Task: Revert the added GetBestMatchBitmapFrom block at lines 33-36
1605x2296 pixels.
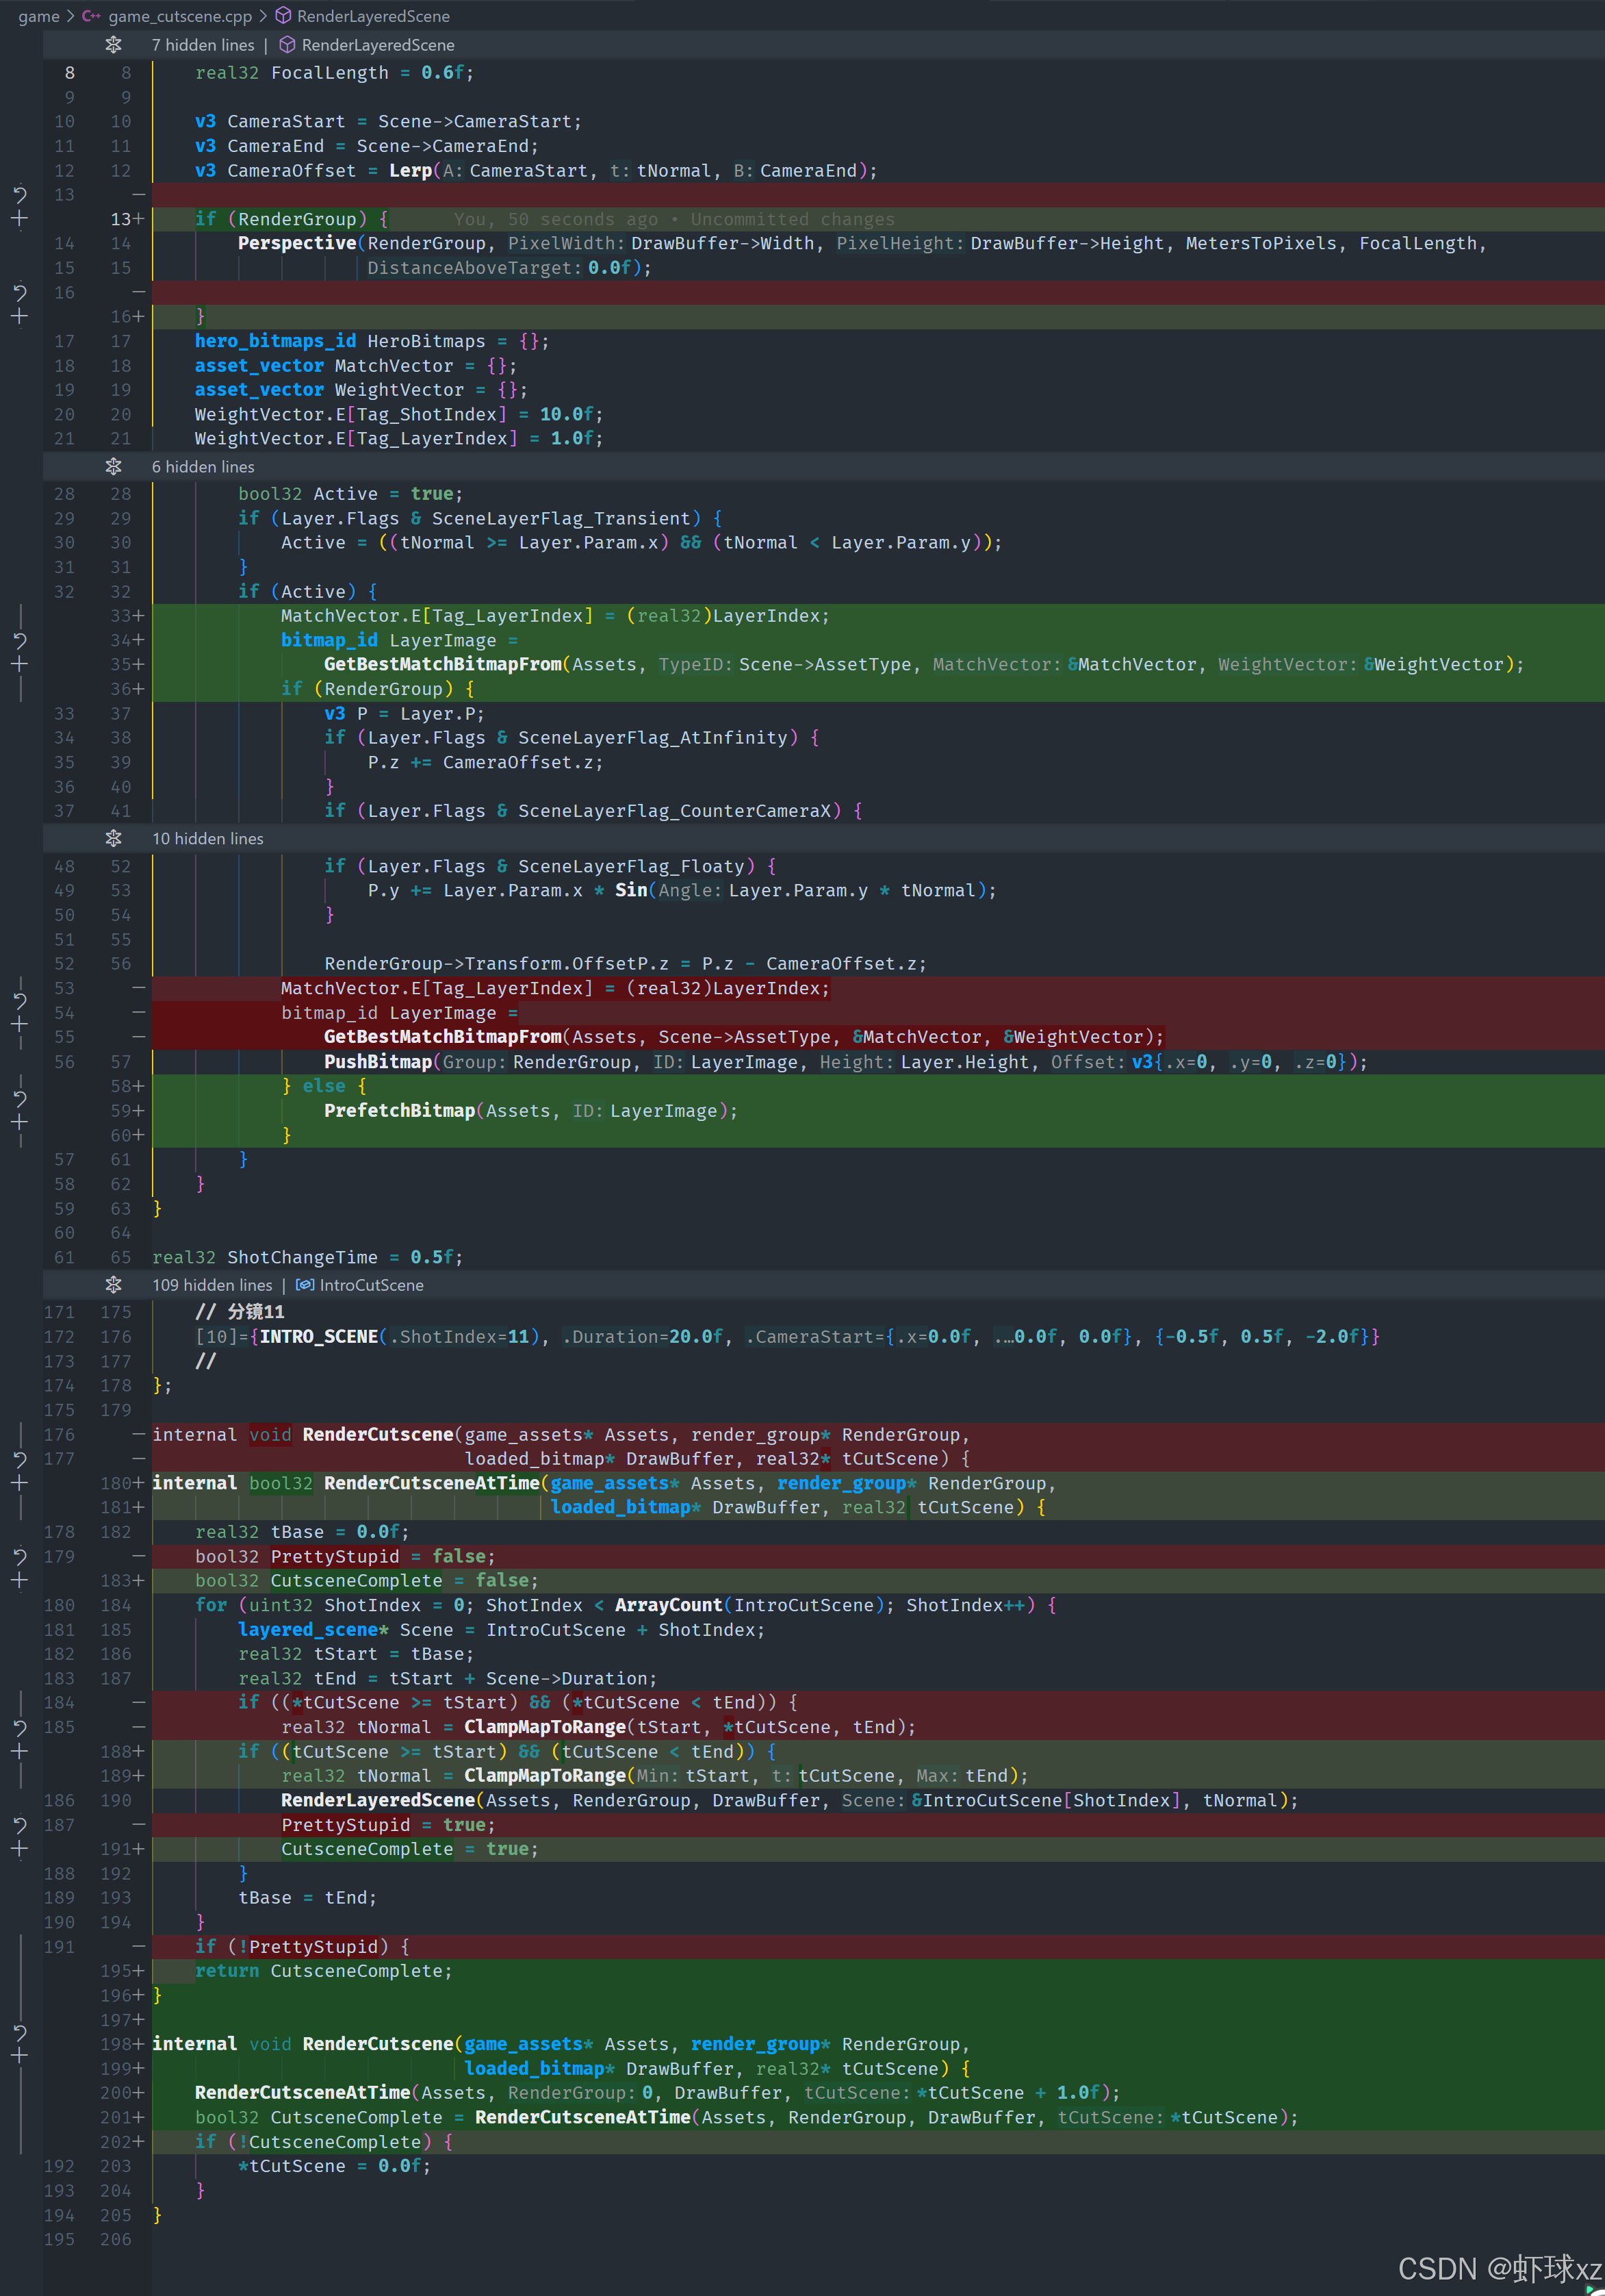Action: (19, 640)
